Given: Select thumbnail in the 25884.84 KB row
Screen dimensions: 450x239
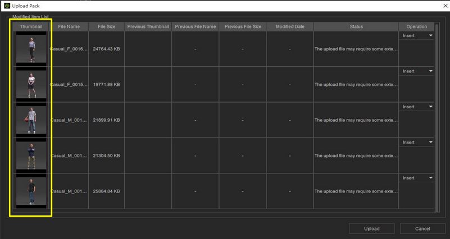Looking at the screenshot, I should tap(31, 191).
